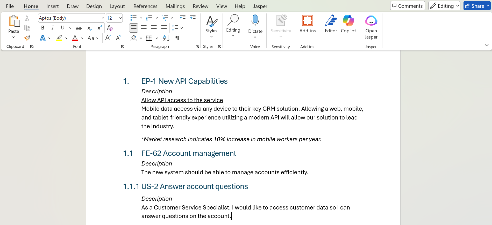
Task: Launch the Editor proofing tool
Action: pos(331,24)
